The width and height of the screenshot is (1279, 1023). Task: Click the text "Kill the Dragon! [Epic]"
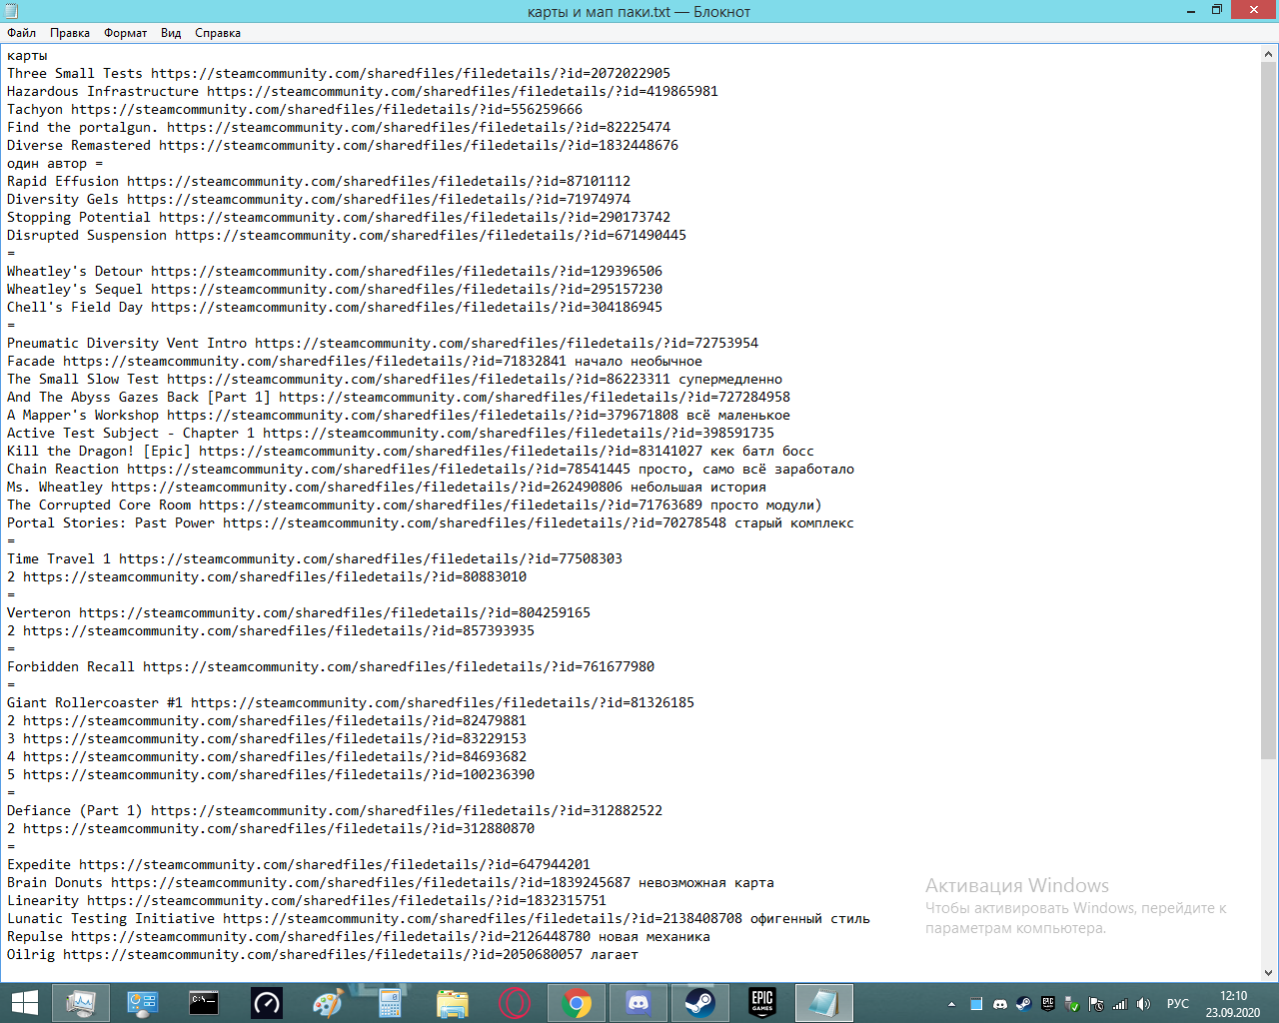[99, 452]
